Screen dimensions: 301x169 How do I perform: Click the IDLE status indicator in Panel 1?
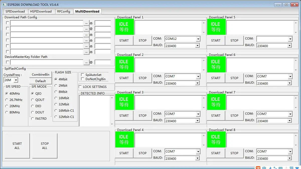(124, 27)
